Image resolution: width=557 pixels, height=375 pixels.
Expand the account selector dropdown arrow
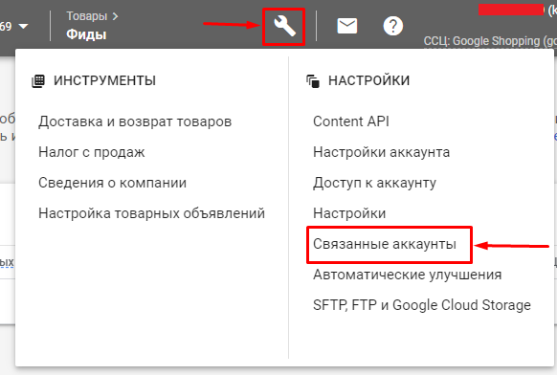(23, 26)
